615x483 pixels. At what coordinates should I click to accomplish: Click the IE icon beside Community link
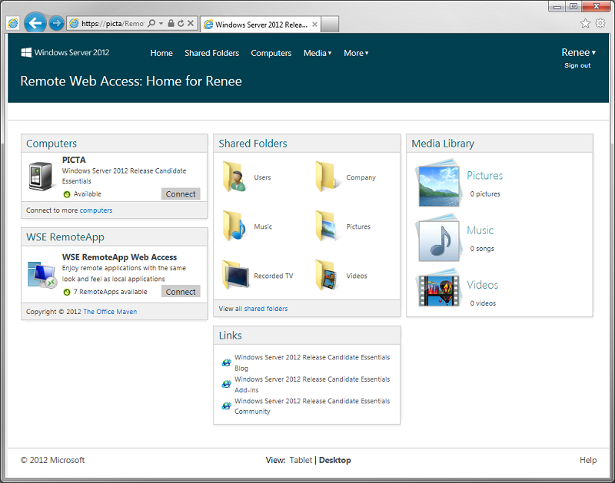(x=226, y=406)
